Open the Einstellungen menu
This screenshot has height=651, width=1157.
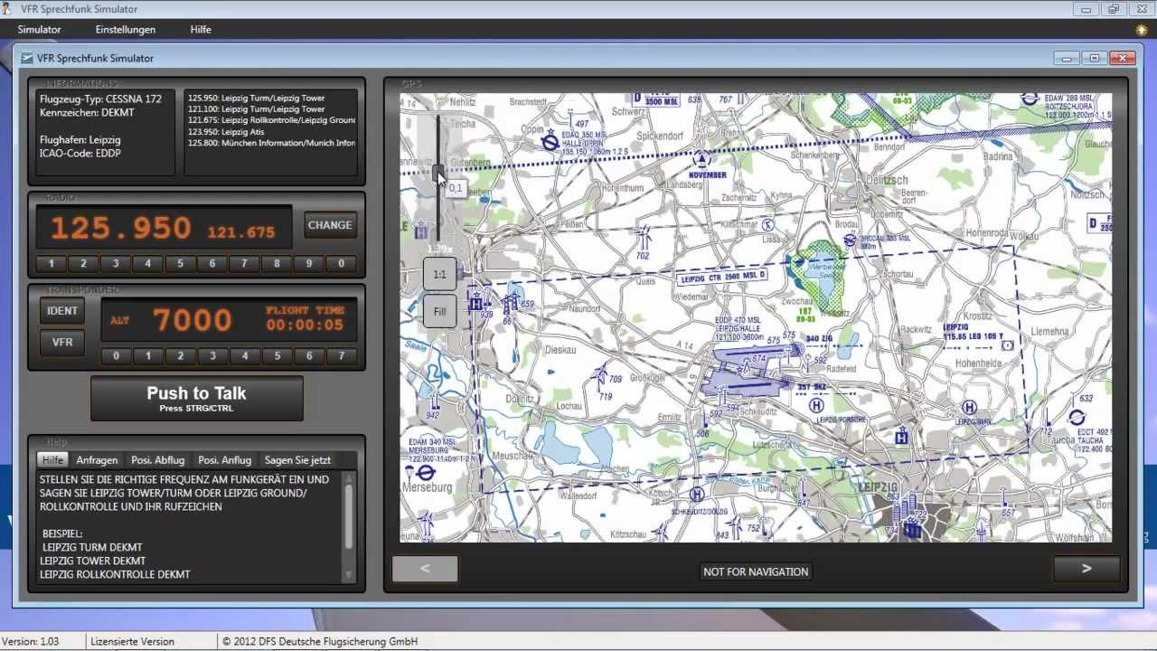[x=126, y=30]
